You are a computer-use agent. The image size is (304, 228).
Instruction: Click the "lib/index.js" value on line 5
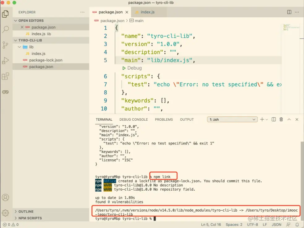(x=170, y=60)
